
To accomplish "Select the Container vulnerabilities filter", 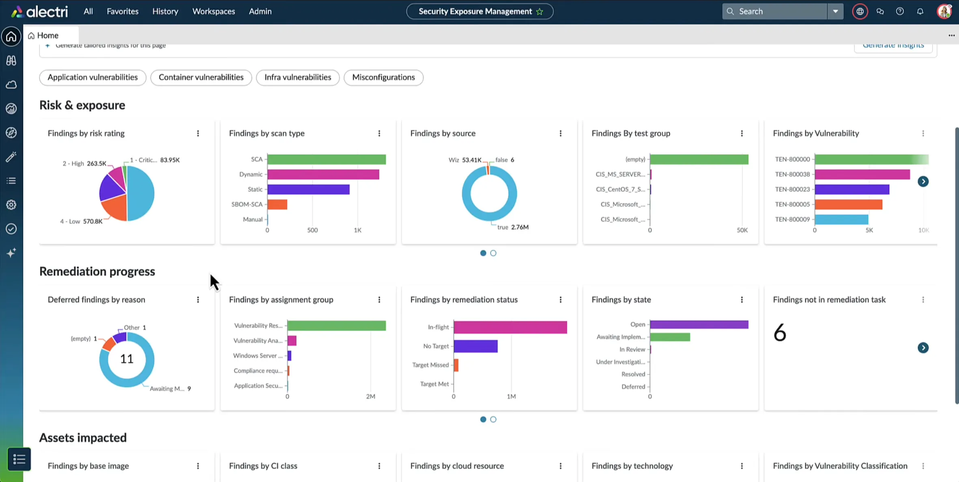I will click(201, 77).
